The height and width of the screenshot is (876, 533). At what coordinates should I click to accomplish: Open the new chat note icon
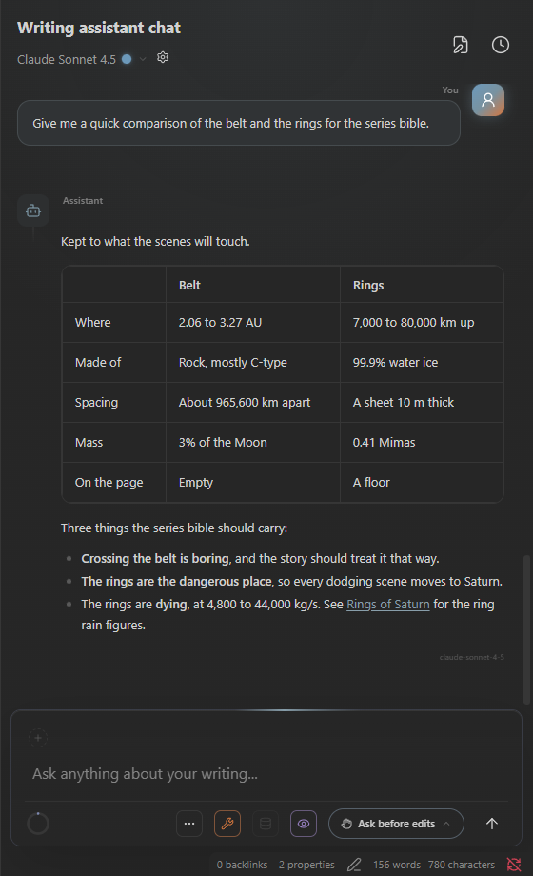(x=461, y=45)
